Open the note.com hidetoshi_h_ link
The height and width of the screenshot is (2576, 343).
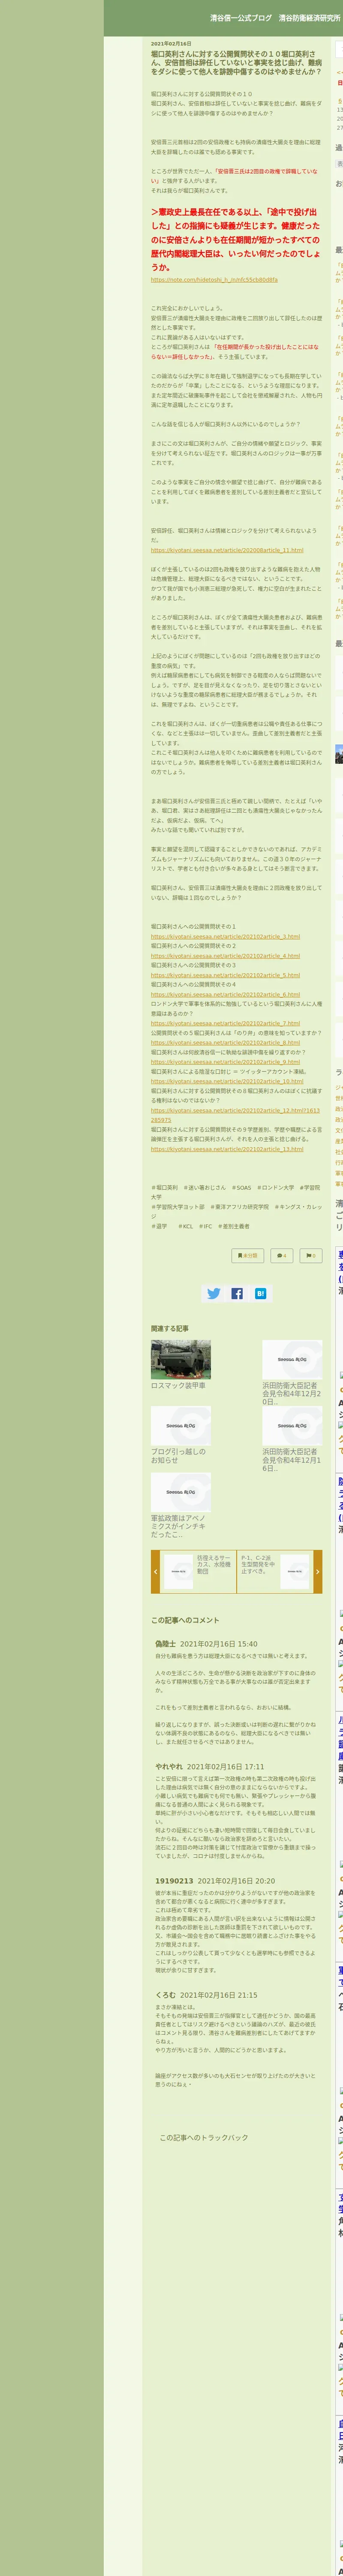(x=214, y=280)
